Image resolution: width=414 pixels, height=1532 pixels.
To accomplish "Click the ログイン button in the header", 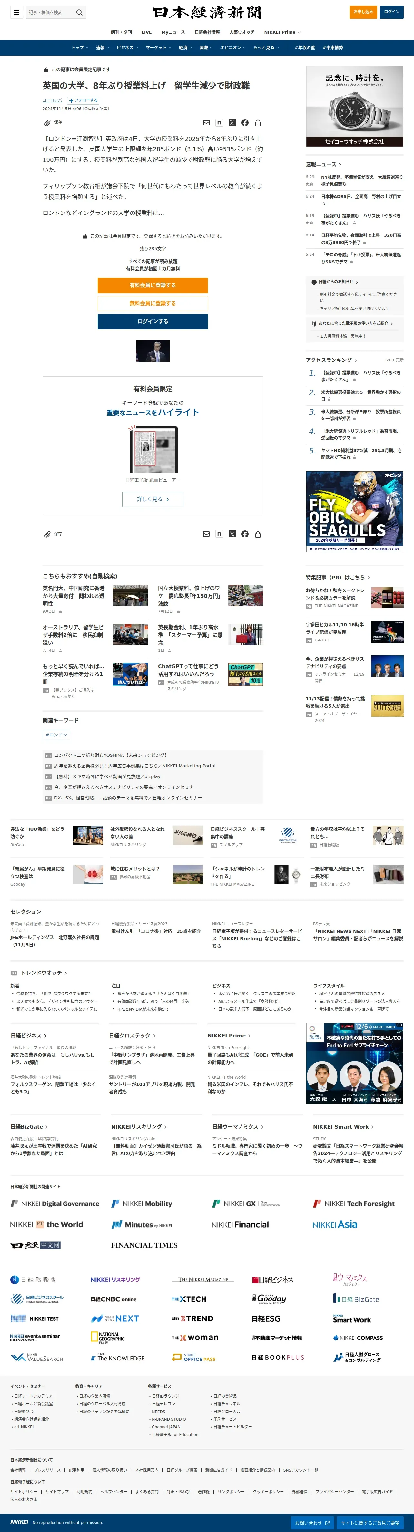I will point(391,12).
